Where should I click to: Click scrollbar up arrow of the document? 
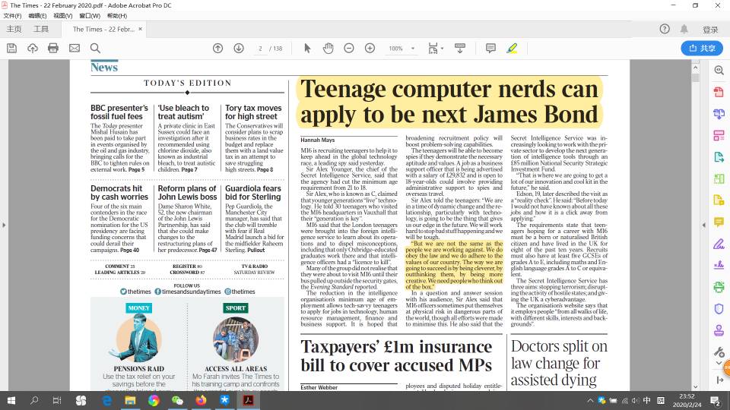(x=696, y=68)
